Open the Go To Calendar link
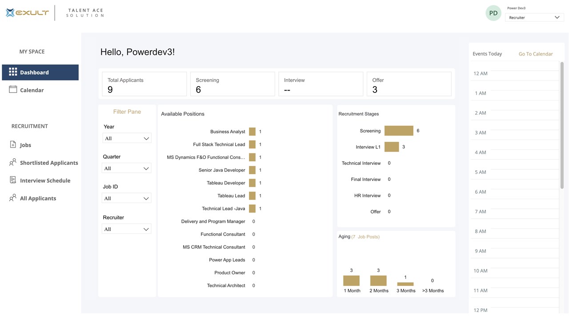 [536, 54]
